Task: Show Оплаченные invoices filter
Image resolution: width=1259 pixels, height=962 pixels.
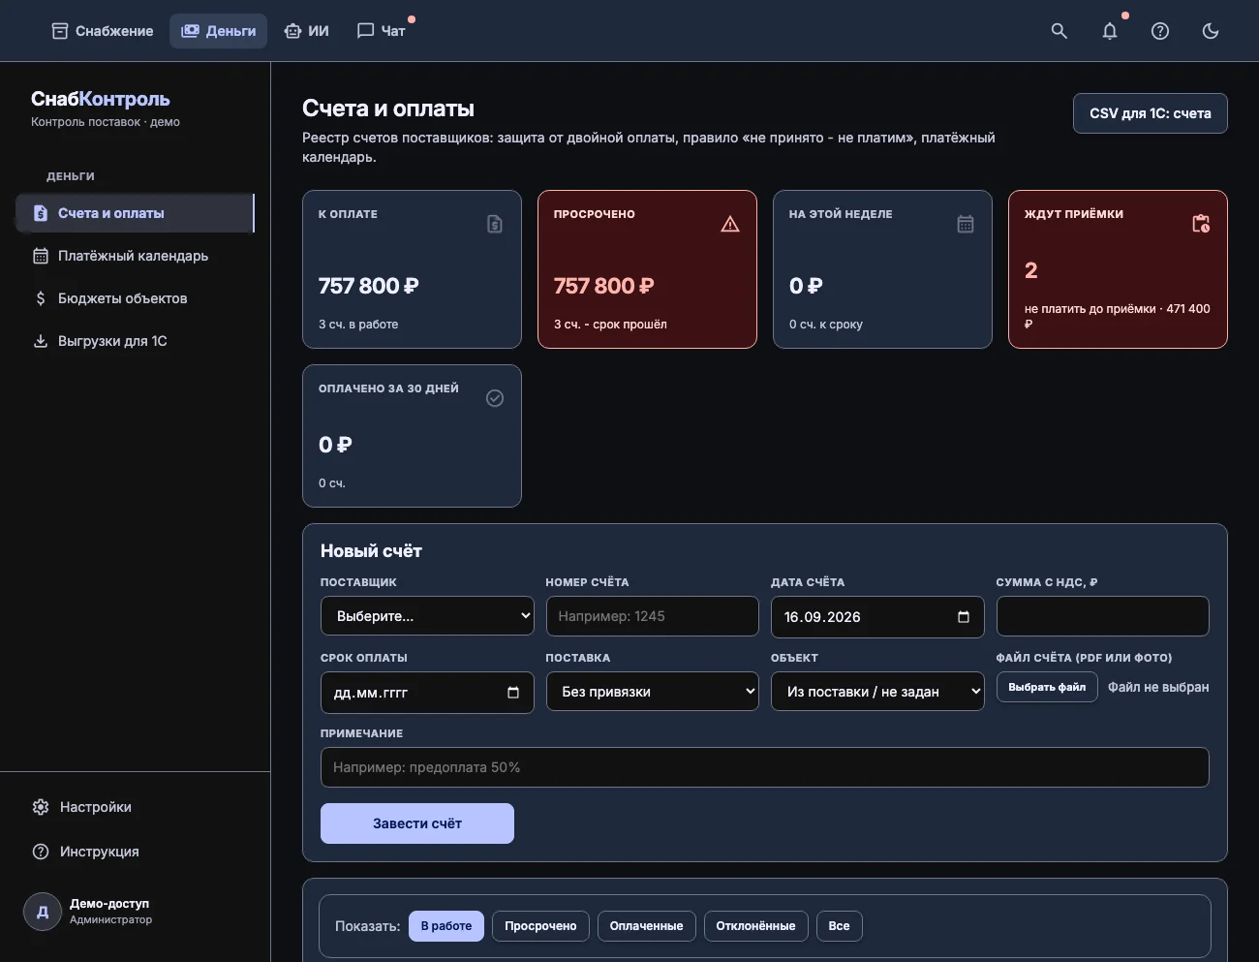Action: point(646,926)
